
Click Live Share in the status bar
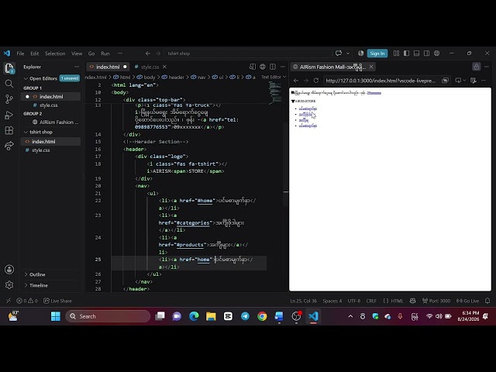pyautogui.click(x=57, y=301)
